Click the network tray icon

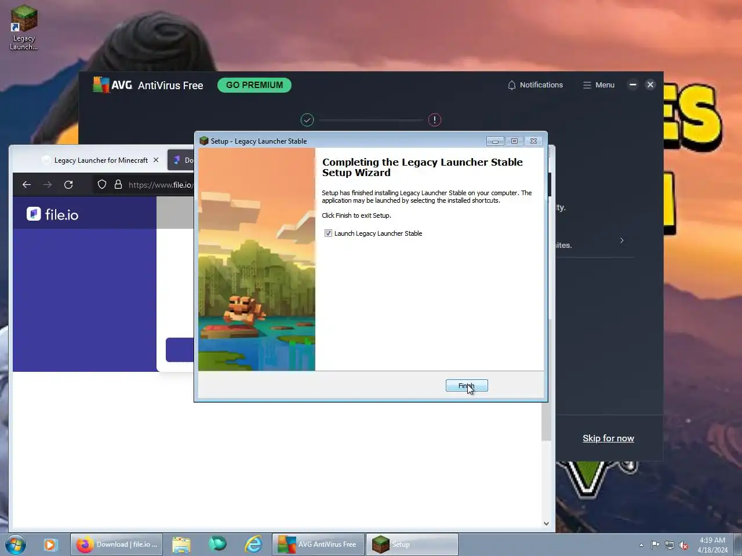(670, 545)
